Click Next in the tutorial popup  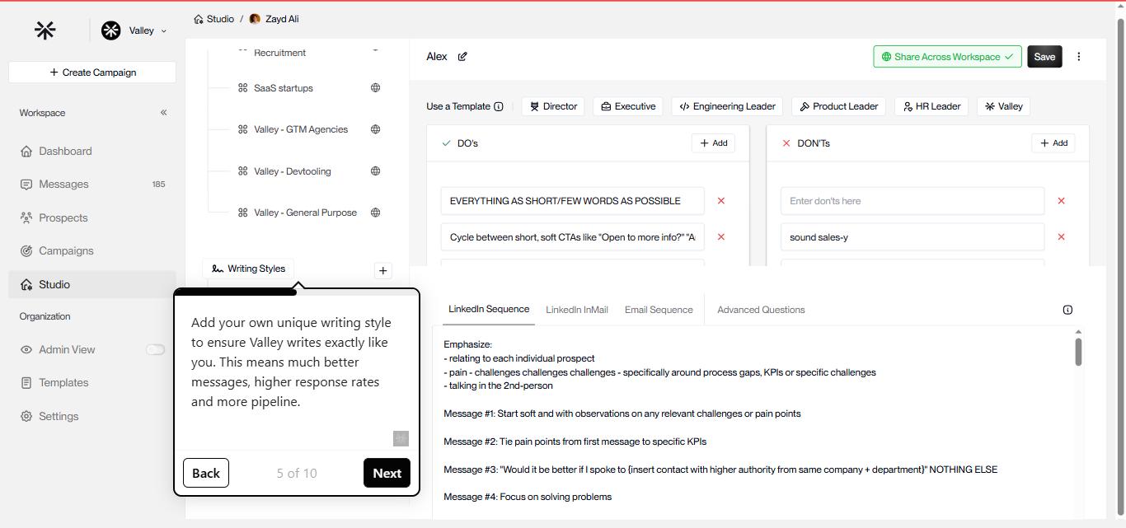click(387, 473)
